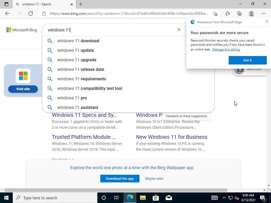Image resolution: width=271 pixels, height=203 pixels.
Task: Open the profile avatar icon
Action: pyautogui.click(x=251, y=13)
